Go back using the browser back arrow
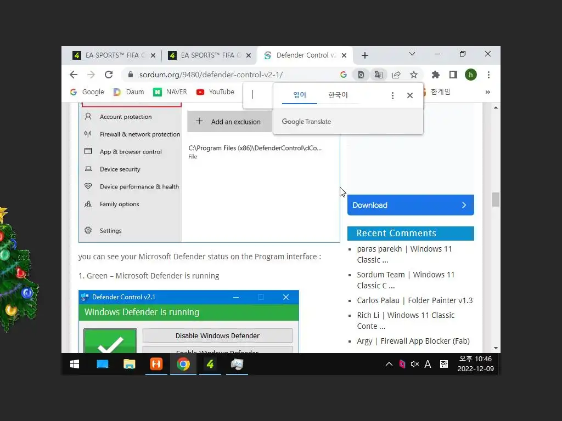Screen dimensions: 562x421 tap(74, 75)
